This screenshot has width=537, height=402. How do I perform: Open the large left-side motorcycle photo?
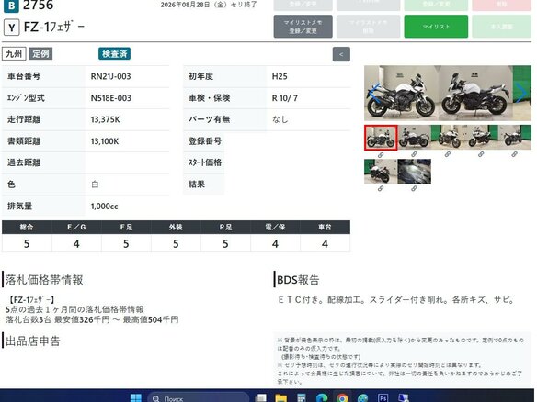coord(402,93)
